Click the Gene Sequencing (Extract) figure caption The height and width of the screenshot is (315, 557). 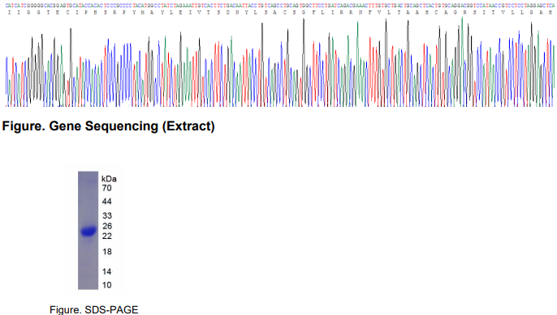[108, 126]
